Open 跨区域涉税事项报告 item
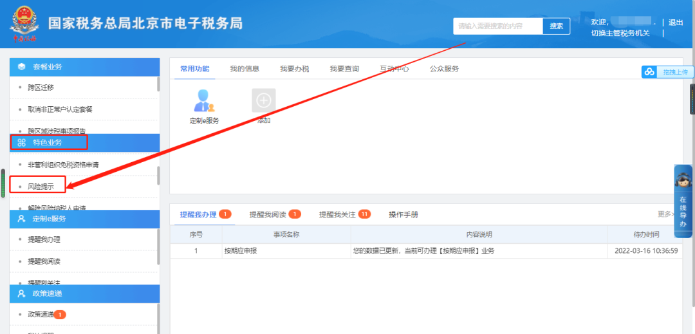Image resolution: width=695 pixels, height=334 pixels. [x=57, y=131]
